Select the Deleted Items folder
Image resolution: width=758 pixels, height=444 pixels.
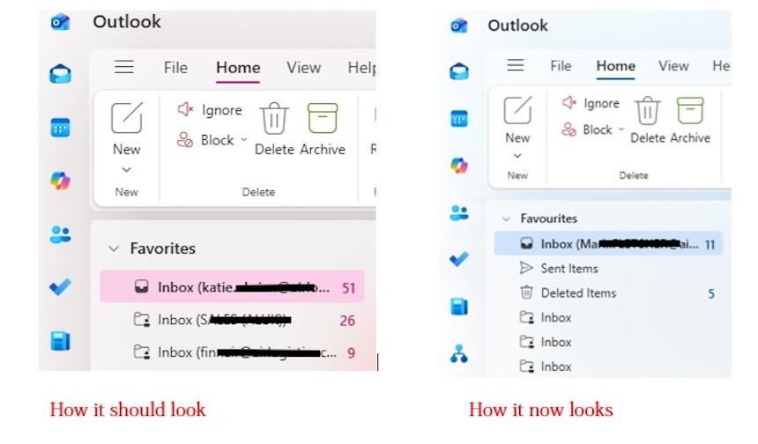(578, 293)
